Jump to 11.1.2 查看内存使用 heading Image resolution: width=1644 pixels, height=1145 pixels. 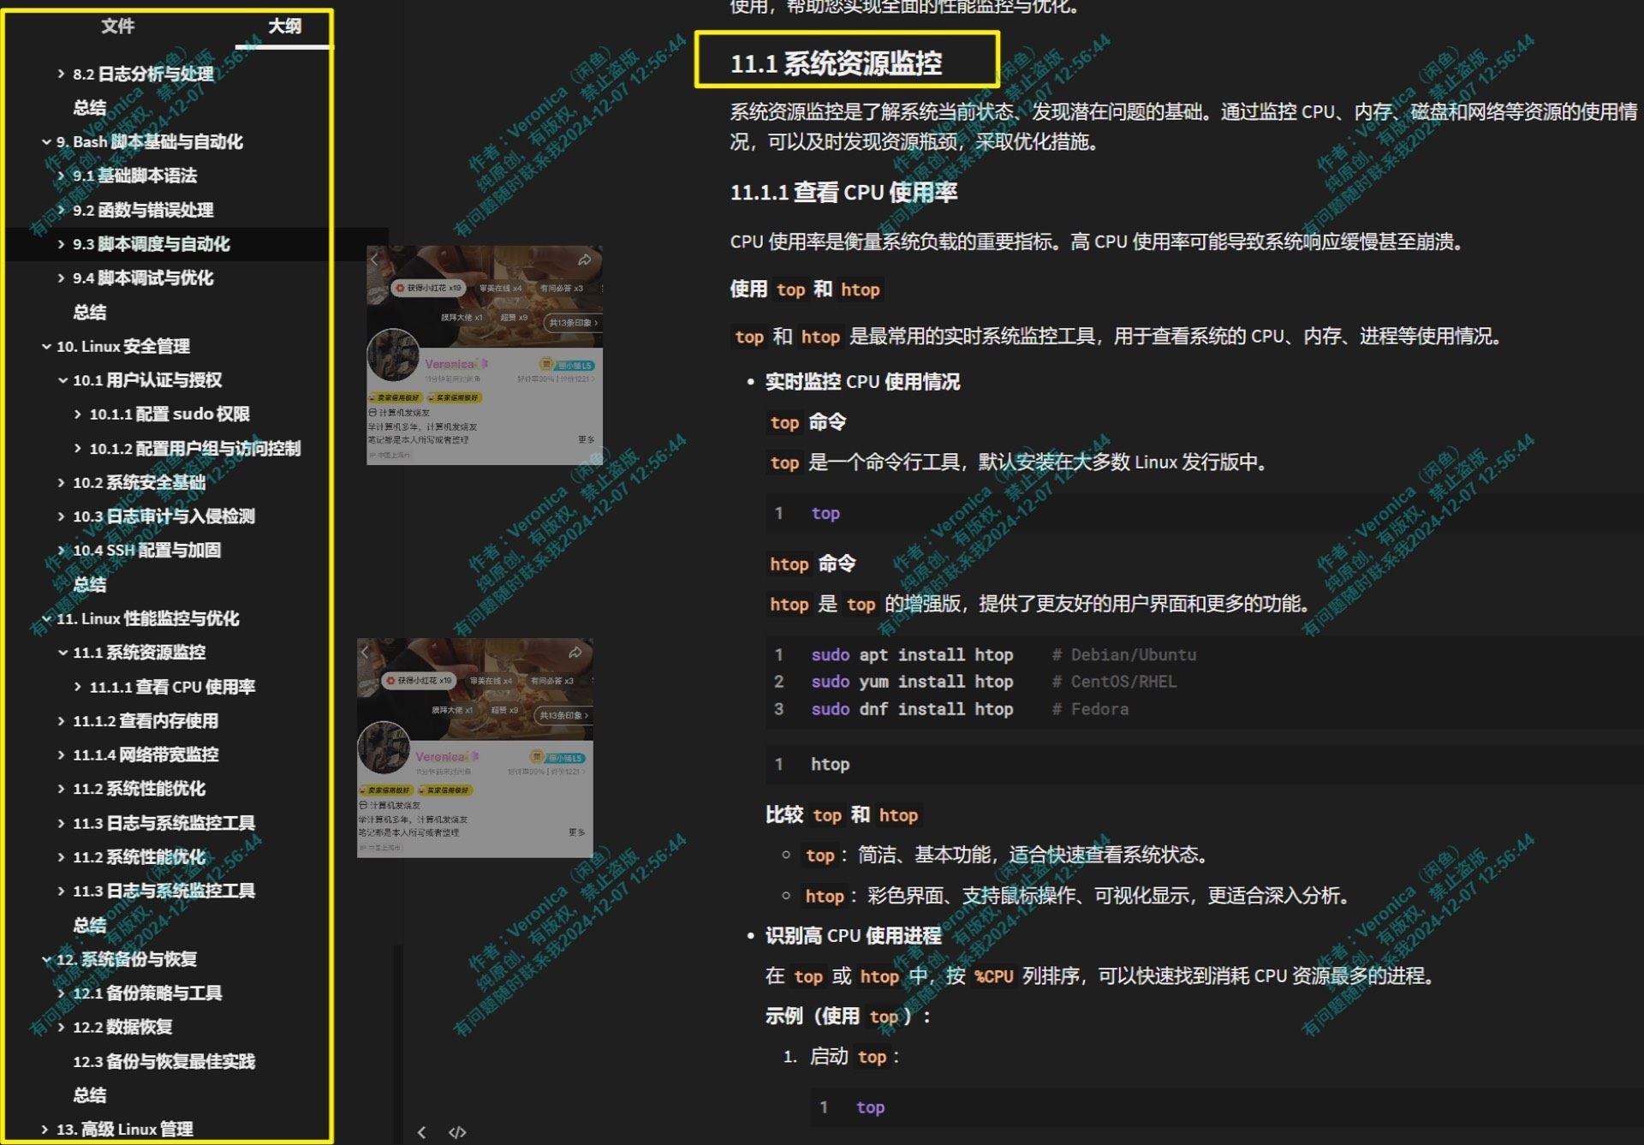coord(146,721)
